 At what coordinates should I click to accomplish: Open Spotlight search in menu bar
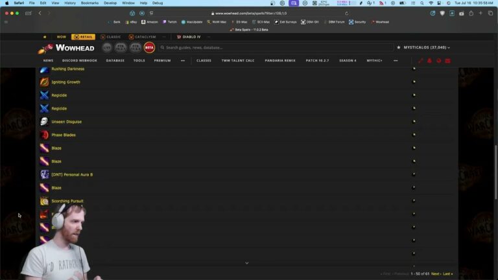pyautogui.click(x=421, y=3)
